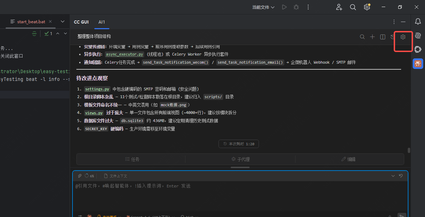This screenshot has height=217, width=425.
Task: Click the 整理整体项目结构 chat title
Action: pos(94,37)
